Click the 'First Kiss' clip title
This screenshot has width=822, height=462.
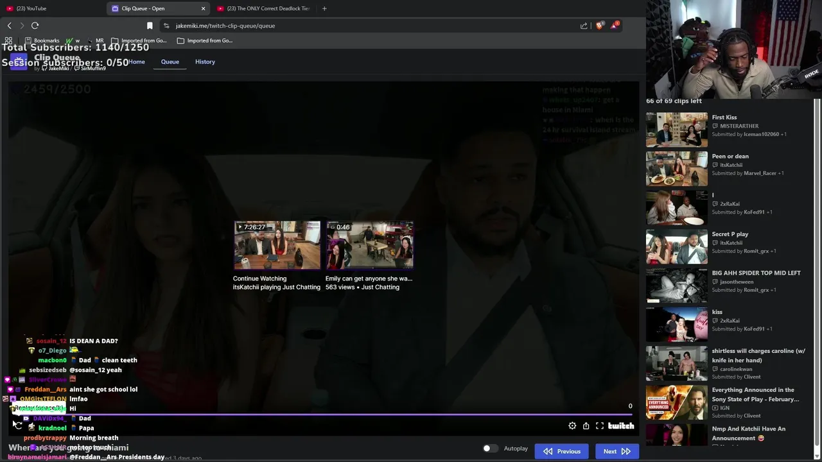(x=724, y=117)
